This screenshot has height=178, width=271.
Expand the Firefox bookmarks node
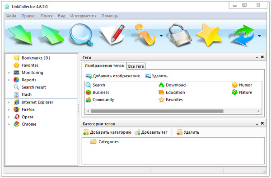click(x=9, y=110)
